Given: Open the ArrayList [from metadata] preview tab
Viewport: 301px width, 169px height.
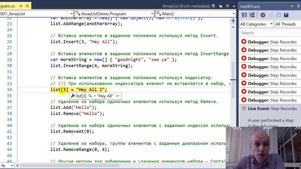Looking at the screenshot, I should pos(186,6).
